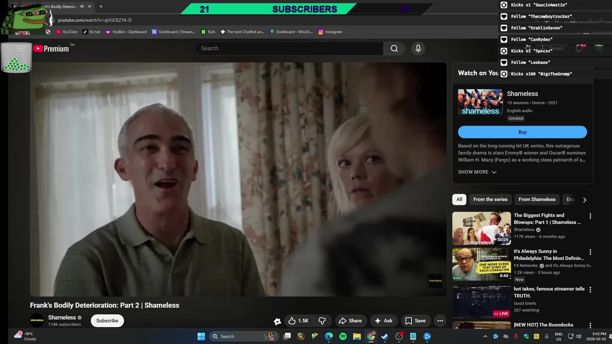Open the live hot takes stream thumbnail
This screenshot has width=612, height=344.
[x=481, y=302]
